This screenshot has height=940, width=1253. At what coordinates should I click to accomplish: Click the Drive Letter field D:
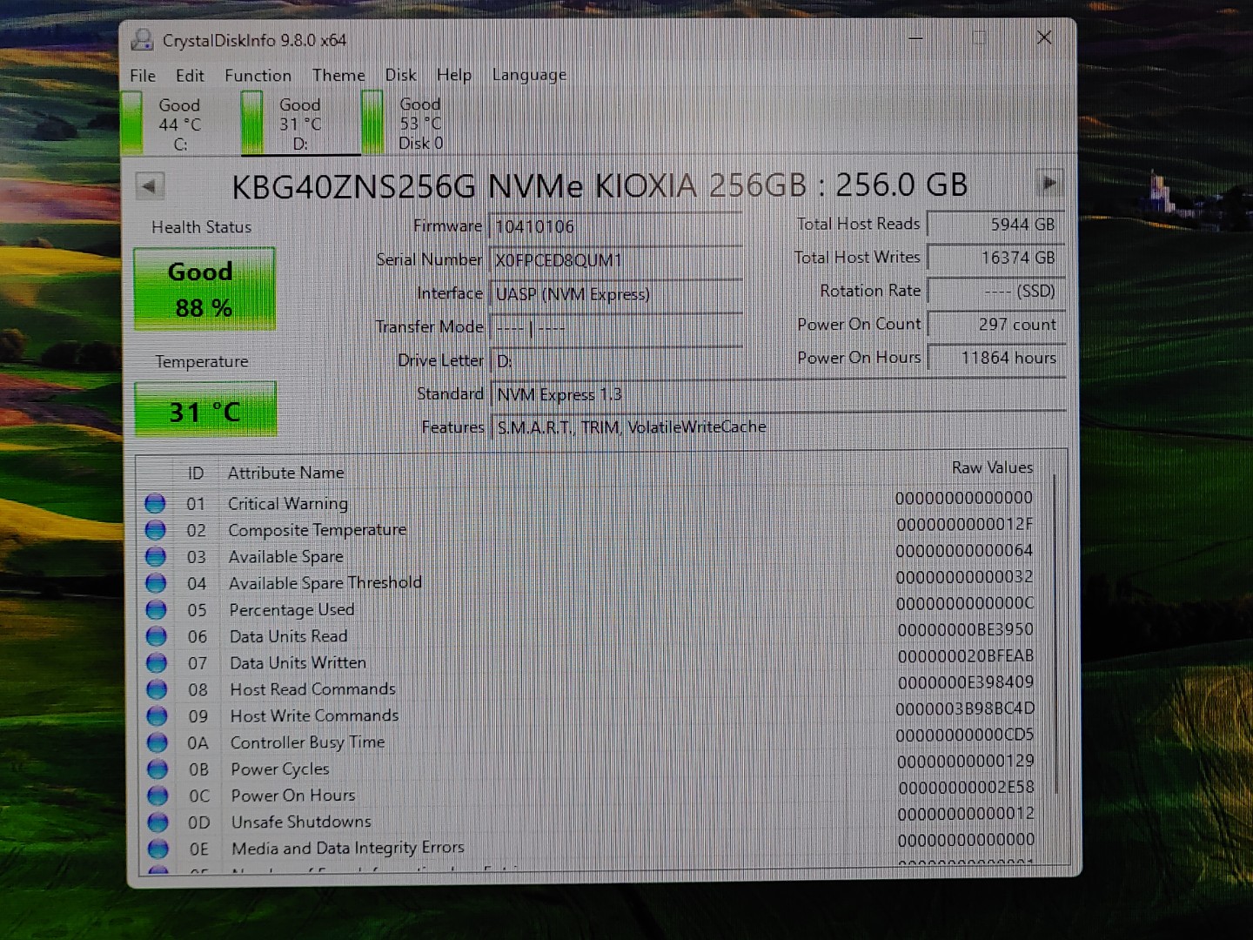(x=616, y=360)
